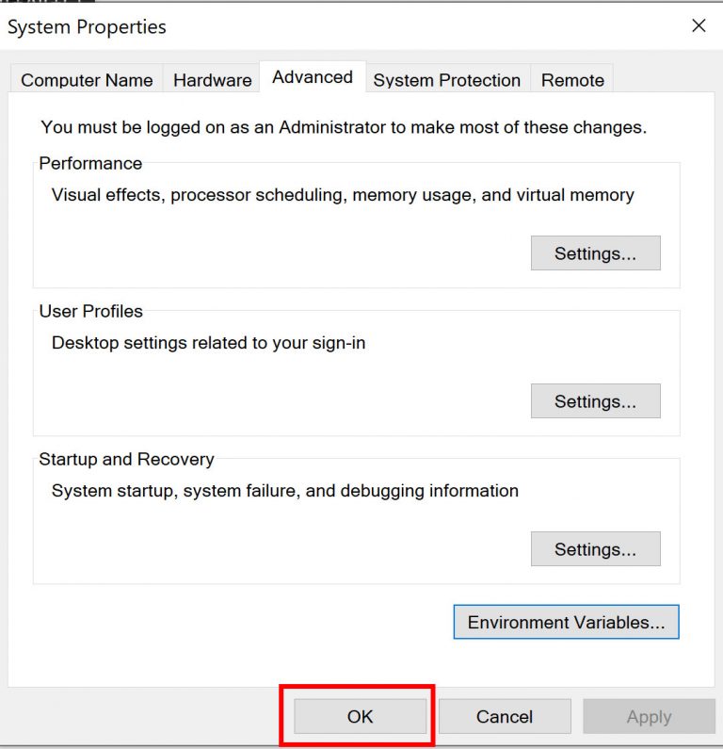Image resolution: width=723 pixels, height=749 pixels.
Task: Open Environment Variables dialog
Action: click(x=566, y=623)
